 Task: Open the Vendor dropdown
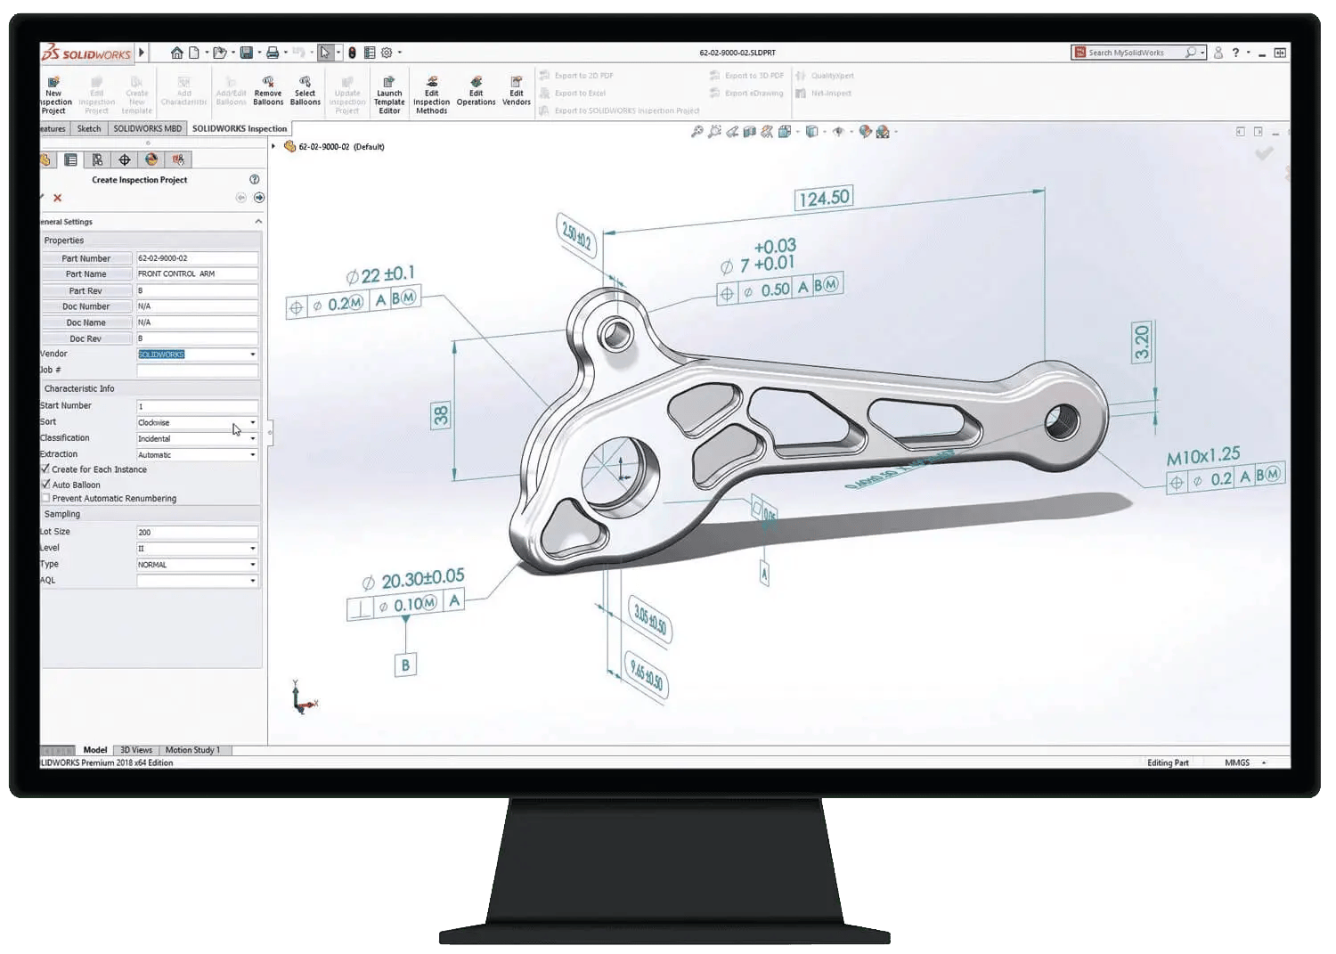[253, 355]
